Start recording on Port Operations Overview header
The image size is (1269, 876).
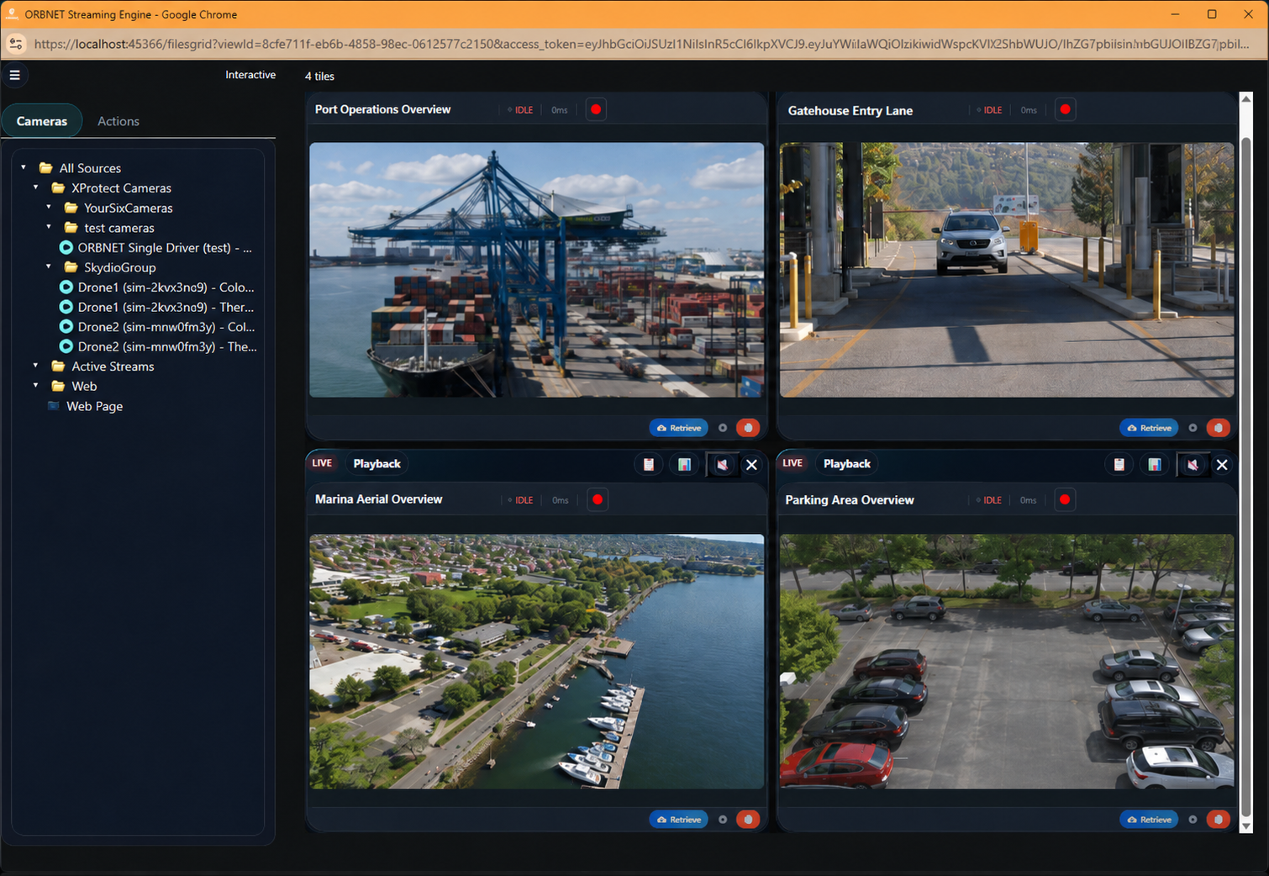596,109
